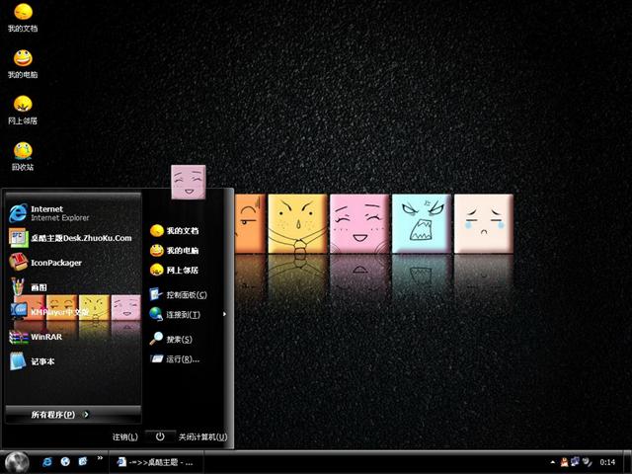Select 搜索(S) in the Start menu
Viewport: 632px width, 474px height.
coord(178,340)
